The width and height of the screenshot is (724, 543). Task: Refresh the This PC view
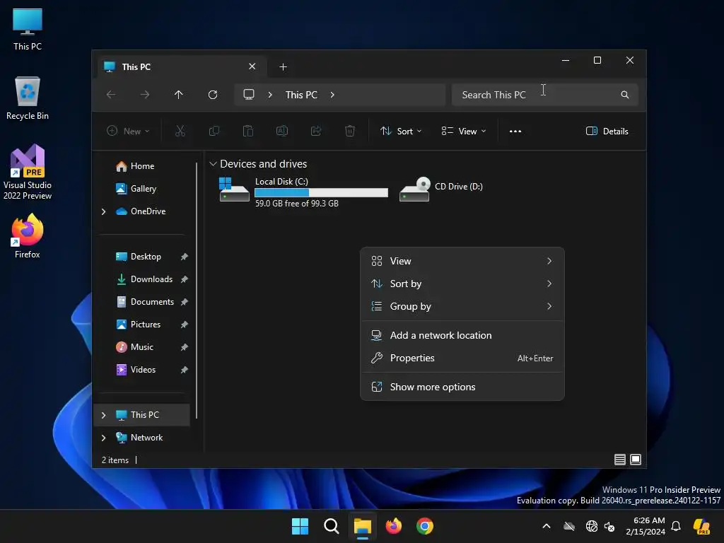[213, 95]
